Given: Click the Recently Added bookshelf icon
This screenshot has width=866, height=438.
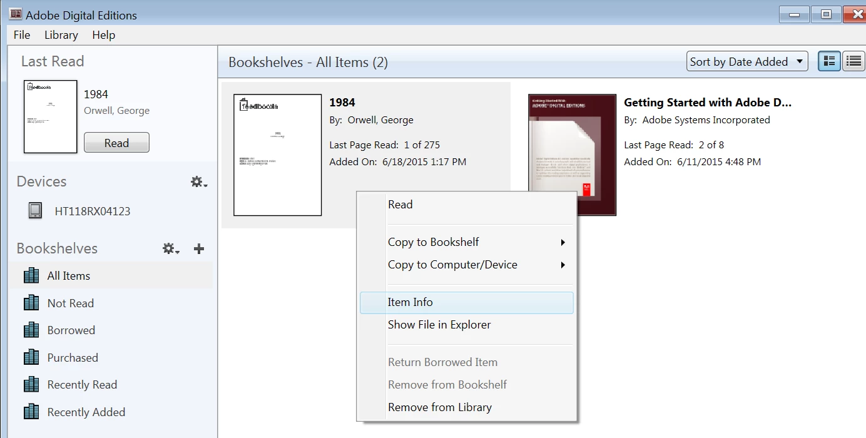Looking at the screenshot, I should (31, 412).
